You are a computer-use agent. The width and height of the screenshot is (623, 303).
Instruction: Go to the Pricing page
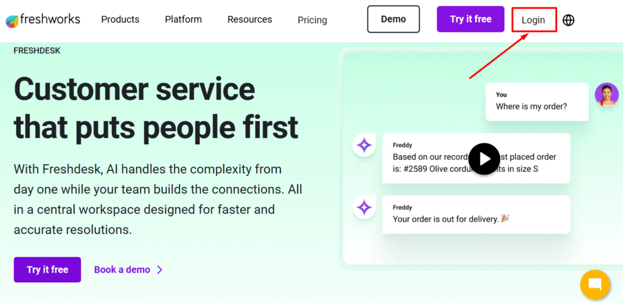pyautogui.click(x=312, y=20)
